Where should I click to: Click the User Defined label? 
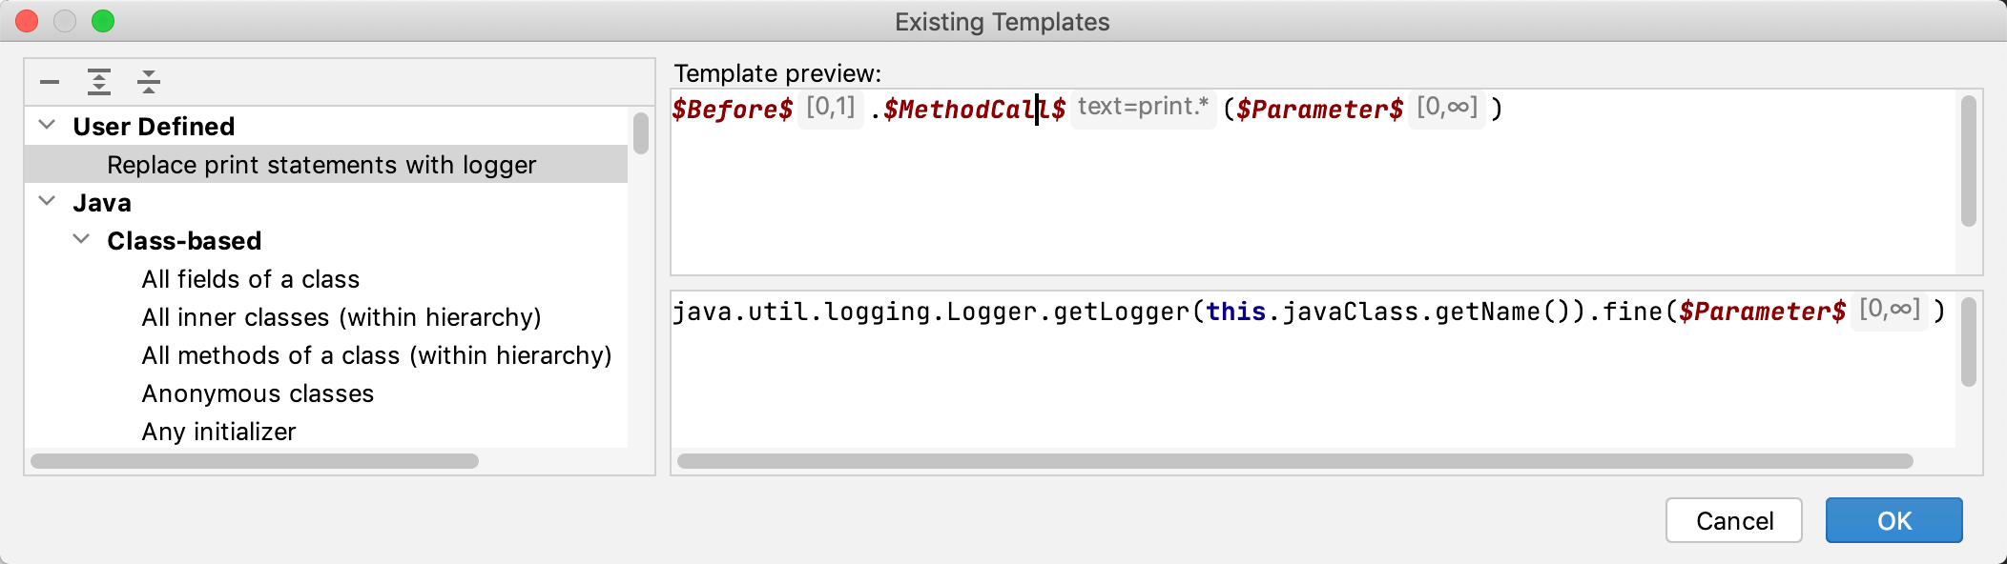(x=154, y=127)
